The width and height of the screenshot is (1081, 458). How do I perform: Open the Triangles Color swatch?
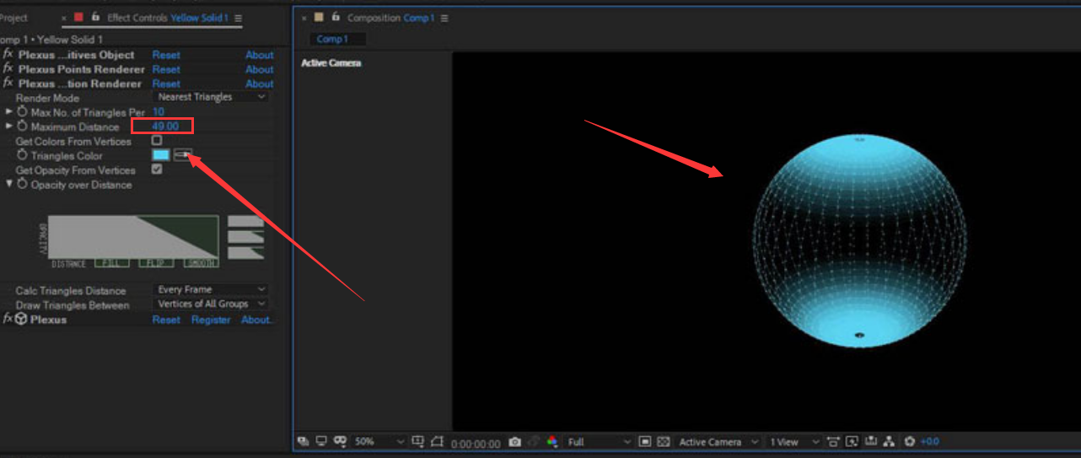tap(160, 155)
